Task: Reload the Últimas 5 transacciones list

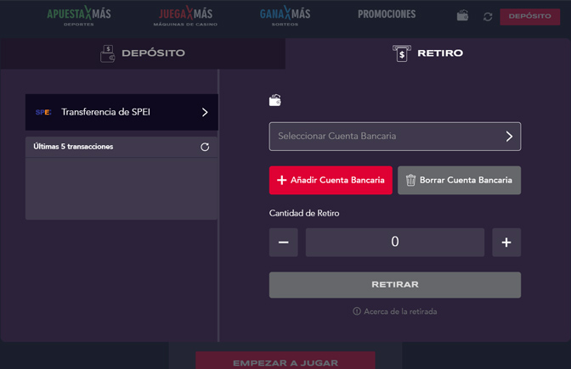Action: [205, 147]
